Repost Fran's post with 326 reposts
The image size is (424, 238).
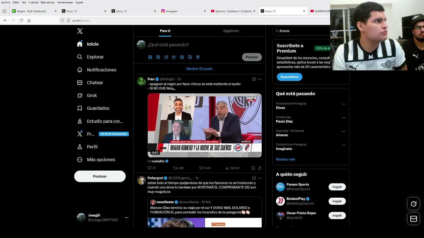pyautogui.click(x=179, y=168)
